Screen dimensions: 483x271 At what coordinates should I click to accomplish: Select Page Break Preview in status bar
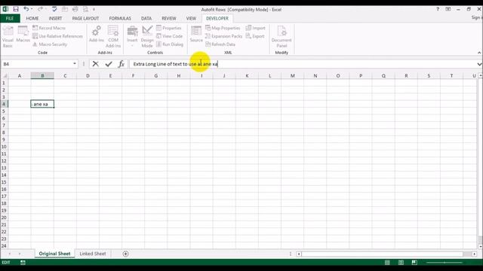[x=414, y=263]
